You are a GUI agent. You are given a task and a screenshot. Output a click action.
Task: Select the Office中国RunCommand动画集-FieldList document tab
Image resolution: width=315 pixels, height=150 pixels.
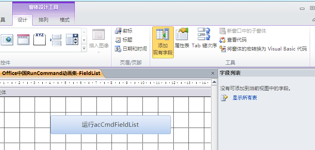coord(51,73)
